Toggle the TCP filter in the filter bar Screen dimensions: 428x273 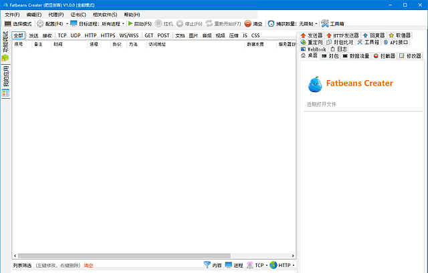(62, 35)
